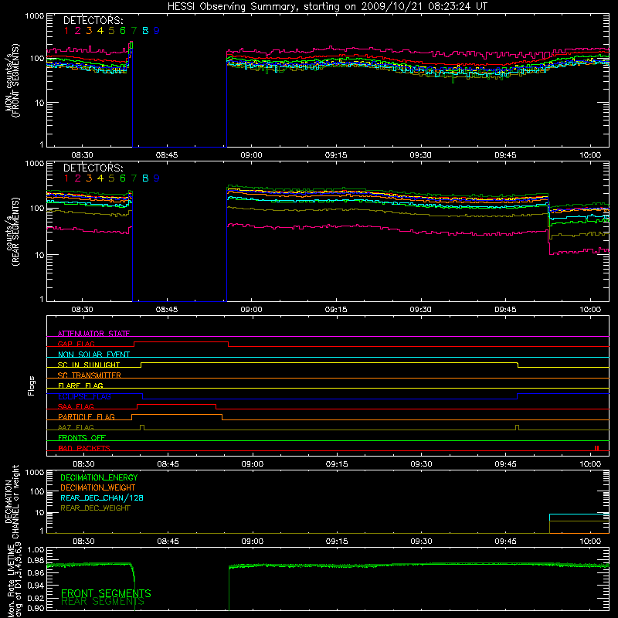This screenshot has width=618, height=618.
Task: Click the 10:00 tick under the rear segments plot
Action: [590, 310]
